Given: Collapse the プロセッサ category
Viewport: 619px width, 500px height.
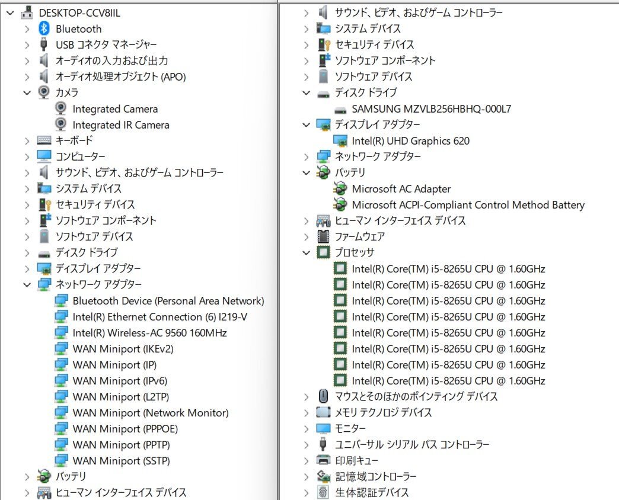Looking at the screenshot, I should (306, 252).
